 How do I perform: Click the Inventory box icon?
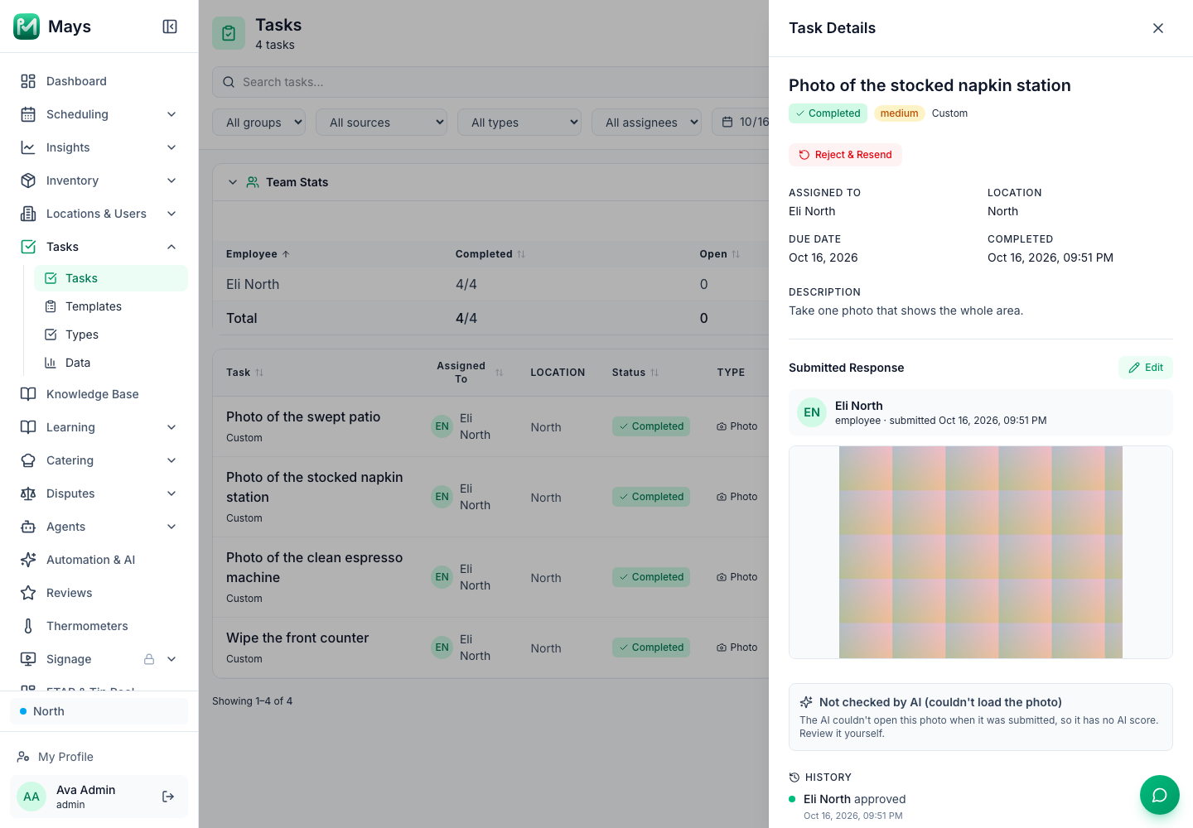click(x=28, y=181)
